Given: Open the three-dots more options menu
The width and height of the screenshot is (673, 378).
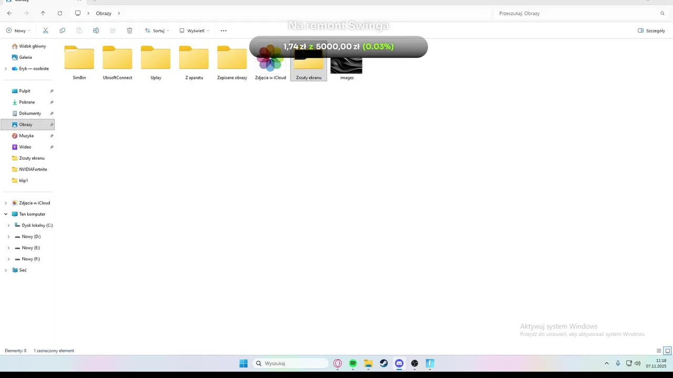Looking at the screenshot, I should click(223, 31).
